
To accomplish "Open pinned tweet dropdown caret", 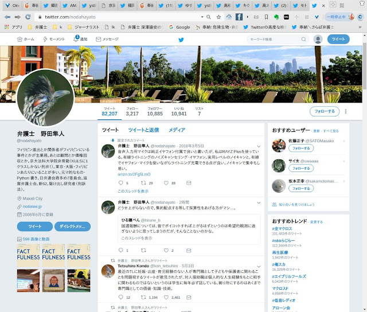I will pos(259,146).
